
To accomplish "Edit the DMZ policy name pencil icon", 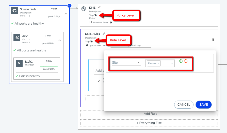I will coord(99,7).
